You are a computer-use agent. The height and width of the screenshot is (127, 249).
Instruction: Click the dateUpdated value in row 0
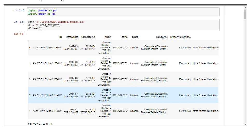tap(88, 48)
